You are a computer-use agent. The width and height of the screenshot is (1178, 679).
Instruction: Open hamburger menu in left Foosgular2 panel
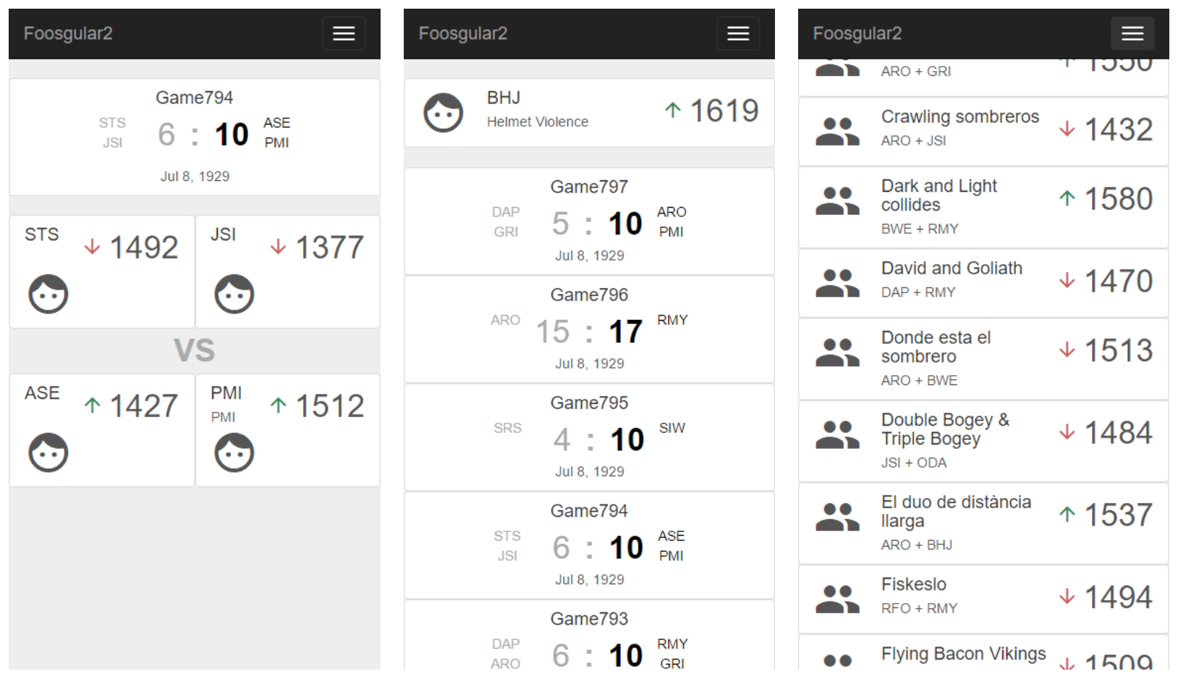click(x=344, y=33)
